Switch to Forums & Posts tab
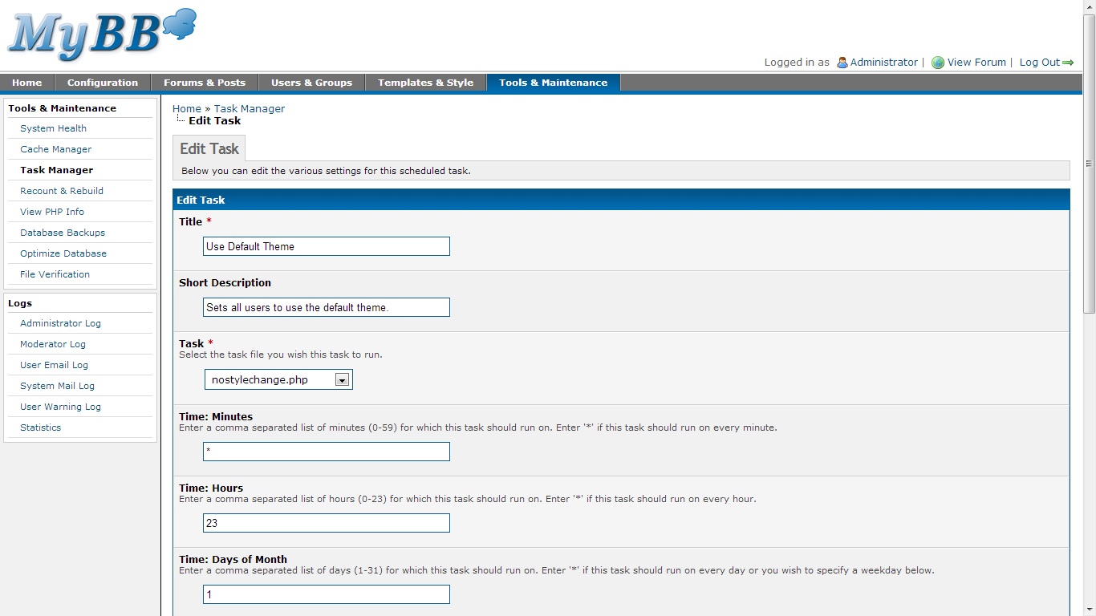Viewport: 1096px width, 616px height. tap(204, 83)
